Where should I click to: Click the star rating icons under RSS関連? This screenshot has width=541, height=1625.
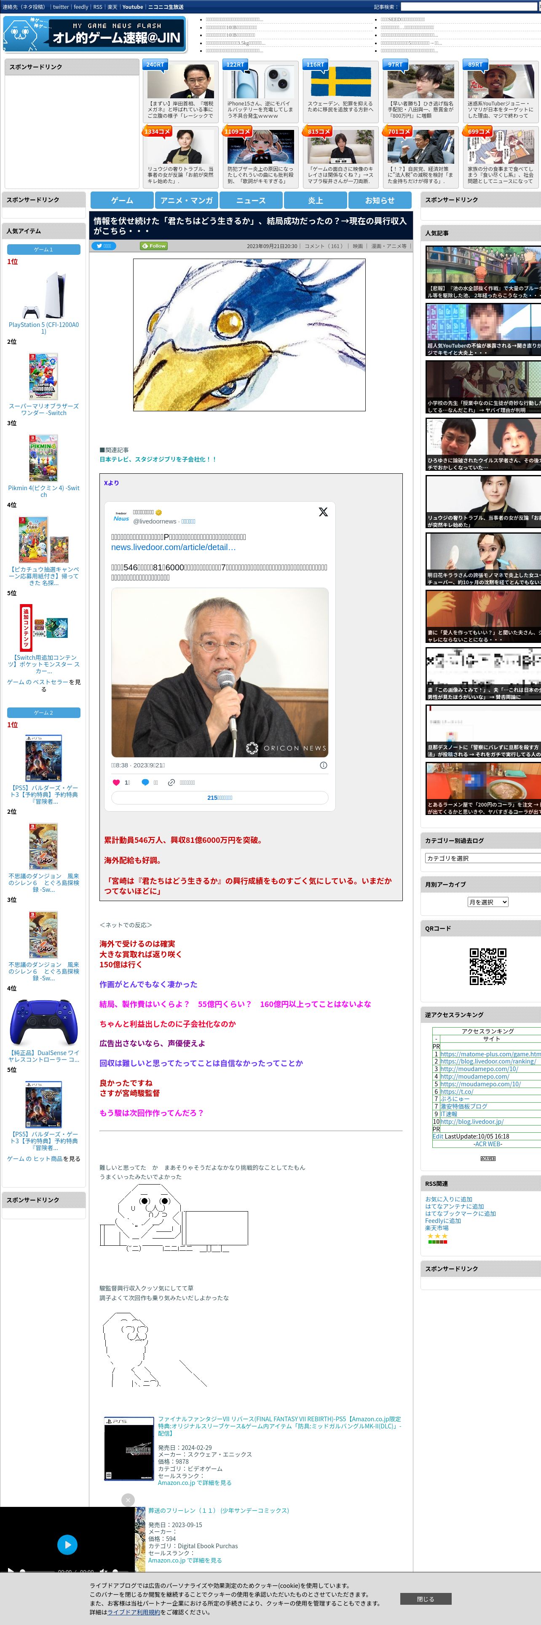pos(437,1236)
